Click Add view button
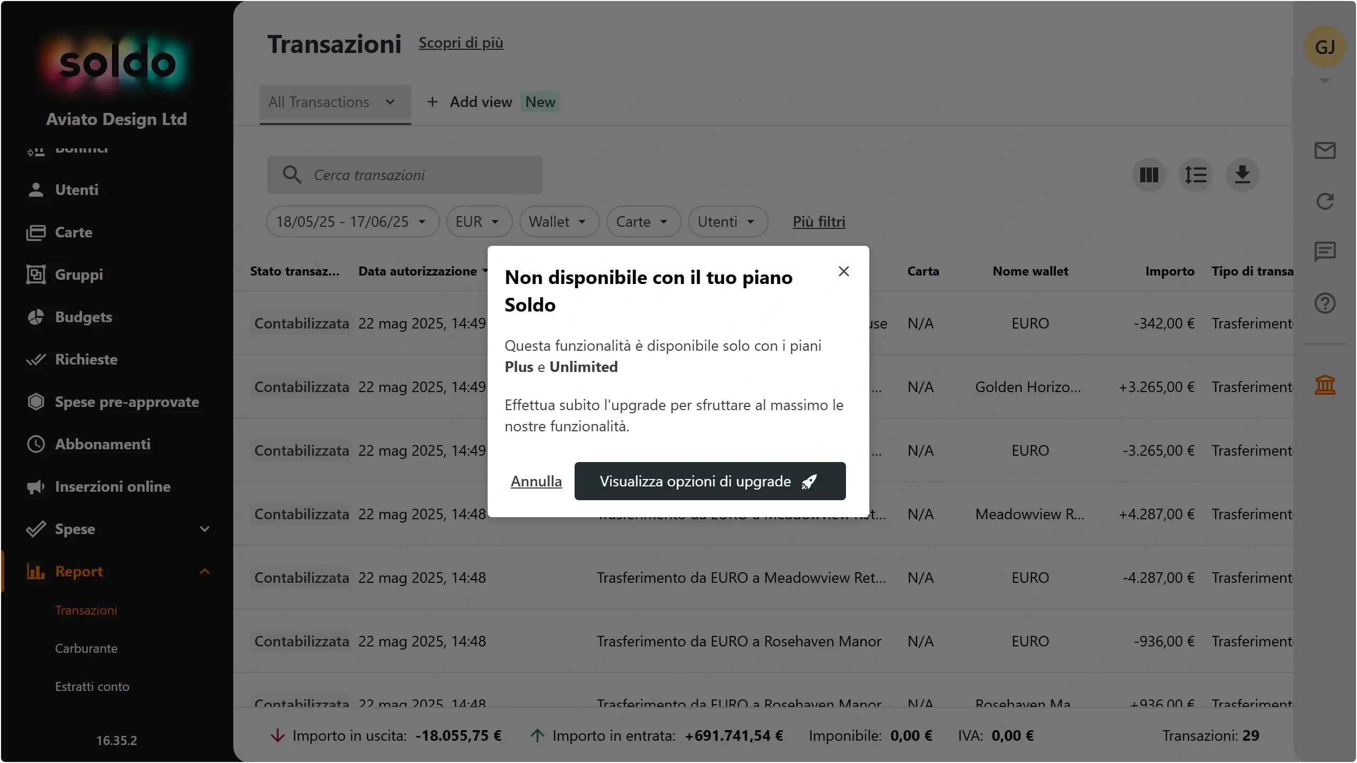Screen dimensions: 1357x763 coord(470,102)
